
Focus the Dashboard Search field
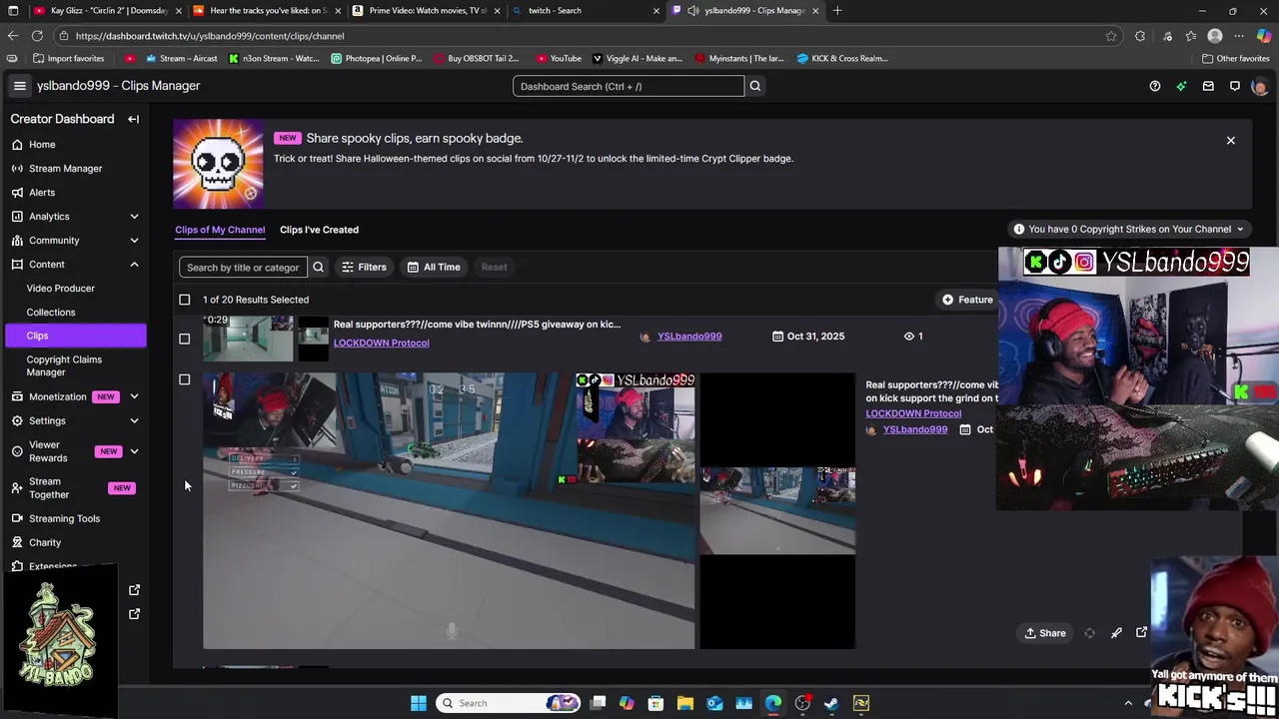[x=629, y=86]
